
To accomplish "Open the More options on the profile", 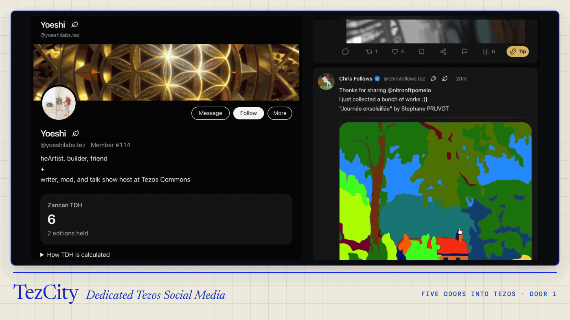I will (280, 113).
